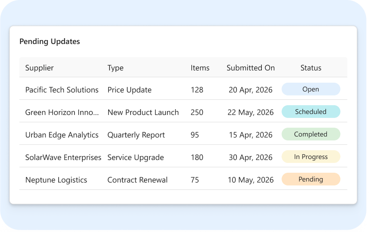Select the Neptune Logistics supplier cell
The height and width of the screenshot is (232, 369).
pos(56,180)
